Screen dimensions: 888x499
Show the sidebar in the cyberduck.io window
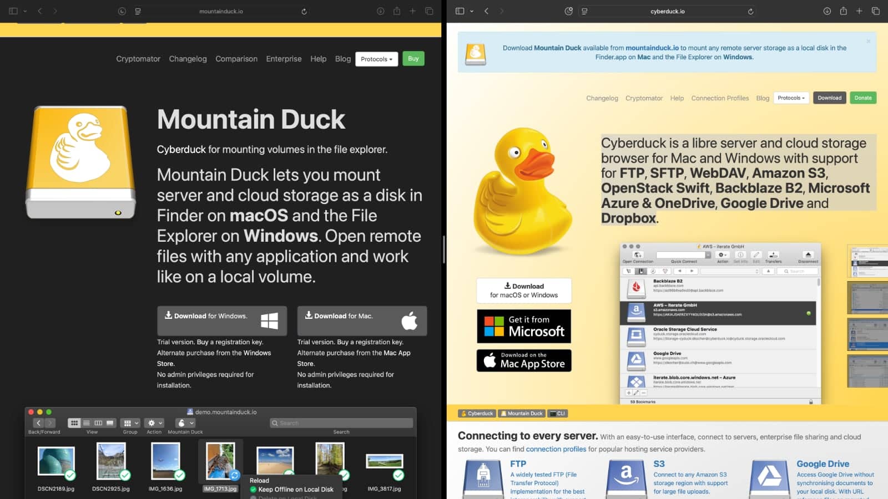pos(460,11)
